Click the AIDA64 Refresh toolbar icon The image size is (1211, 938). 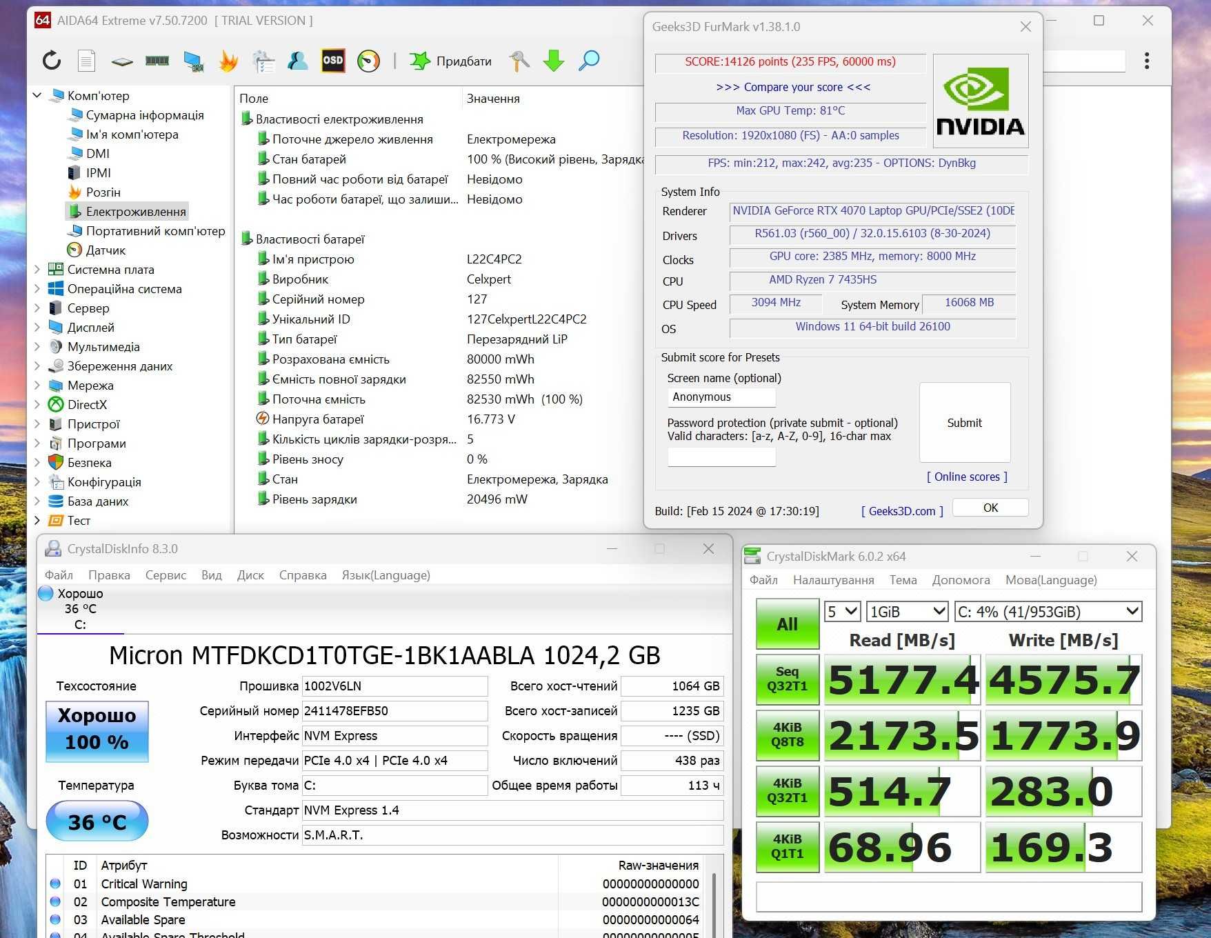pyautogui.click(x=52, y=61)
